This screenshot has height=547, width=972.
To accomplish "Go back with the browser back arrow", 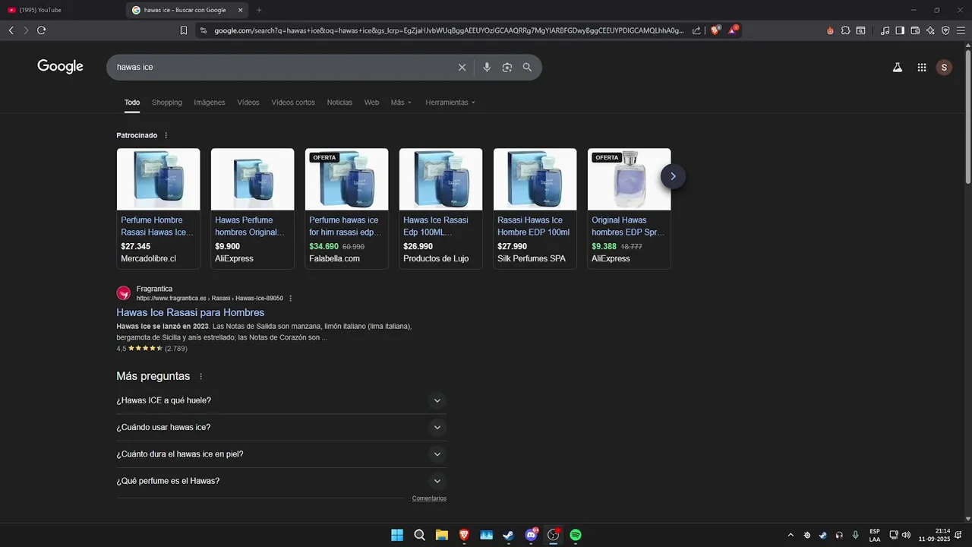I will (11, 30).
